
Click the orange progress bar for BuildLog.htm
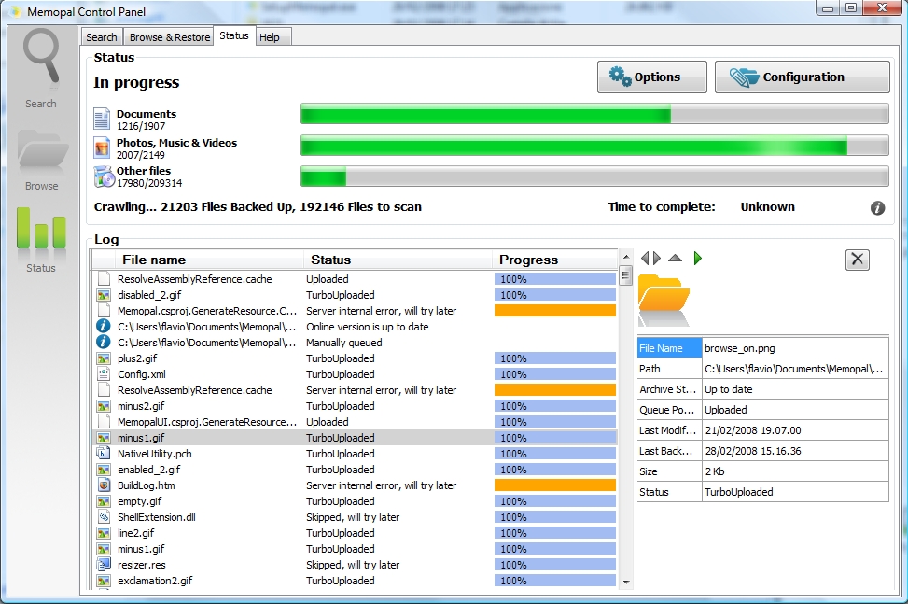tap(554, 485)
